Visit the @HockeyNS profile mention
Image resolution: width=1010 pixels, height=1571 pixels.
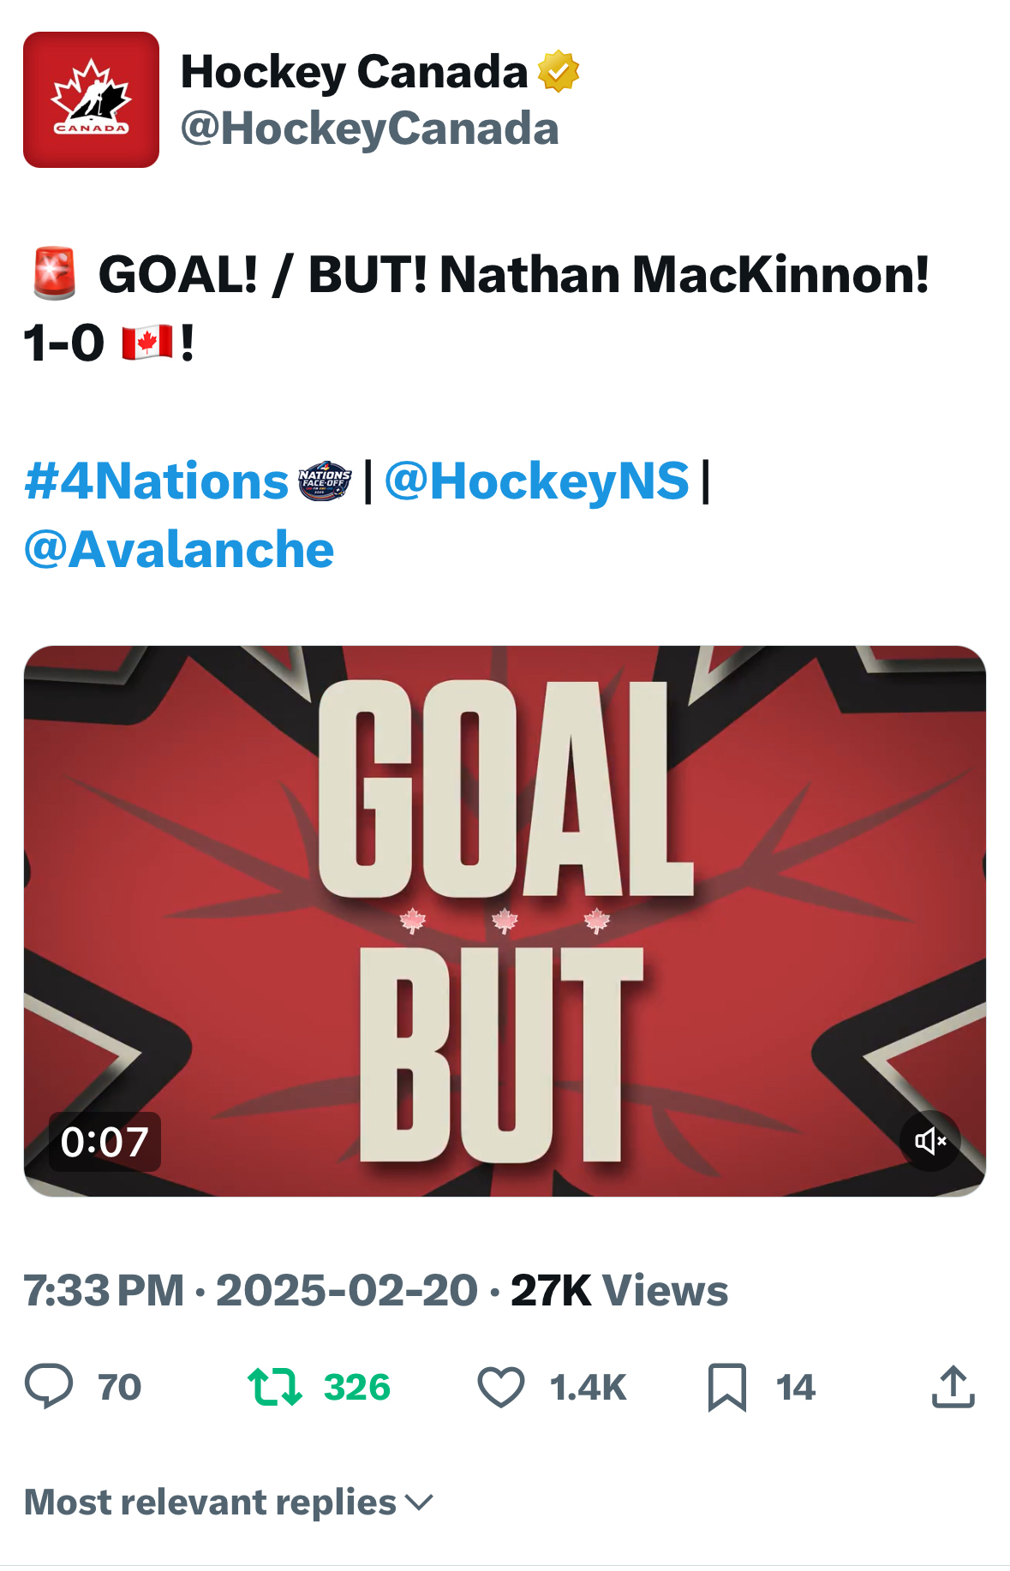537,481
